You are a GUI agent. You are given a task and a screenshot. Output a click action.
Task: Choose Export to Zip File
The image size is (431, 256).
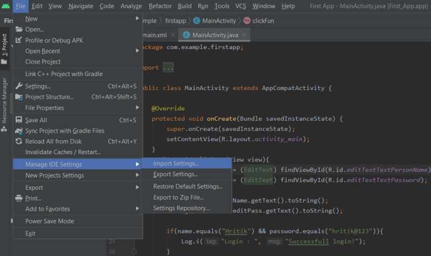[x=186, y=197]
